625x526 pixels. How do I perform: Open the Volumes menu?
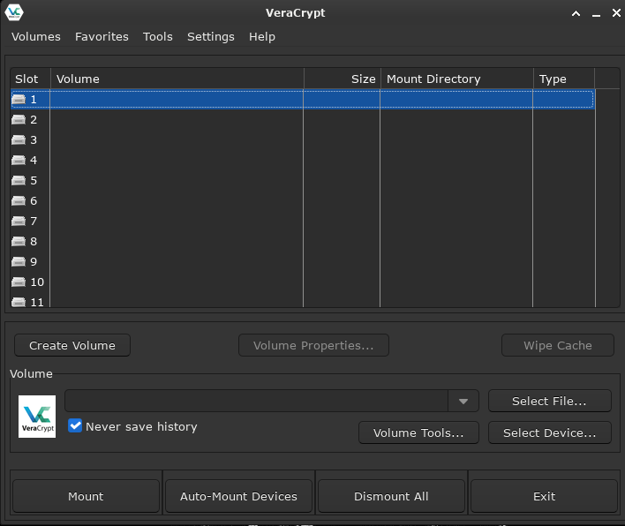[36, 37]
